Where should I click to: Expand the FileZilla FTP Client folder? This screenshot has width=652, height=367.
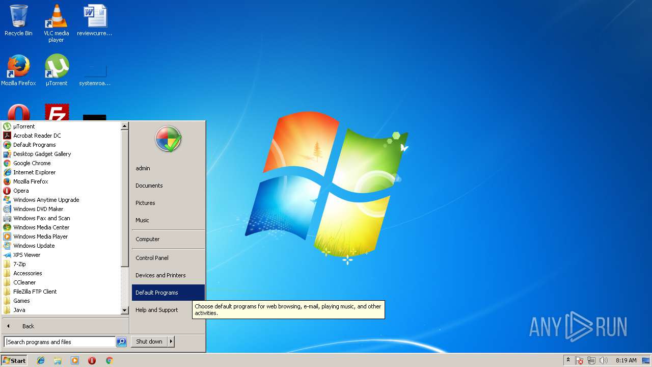click(x=62, y=292)
